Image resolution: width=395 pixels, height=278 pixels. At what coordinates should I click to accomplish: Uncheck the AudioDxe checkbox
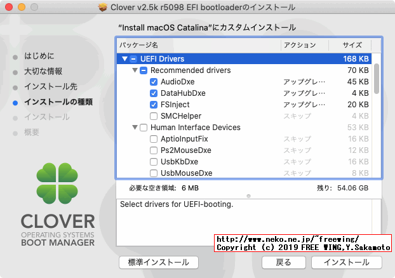(x=154, y=82)
